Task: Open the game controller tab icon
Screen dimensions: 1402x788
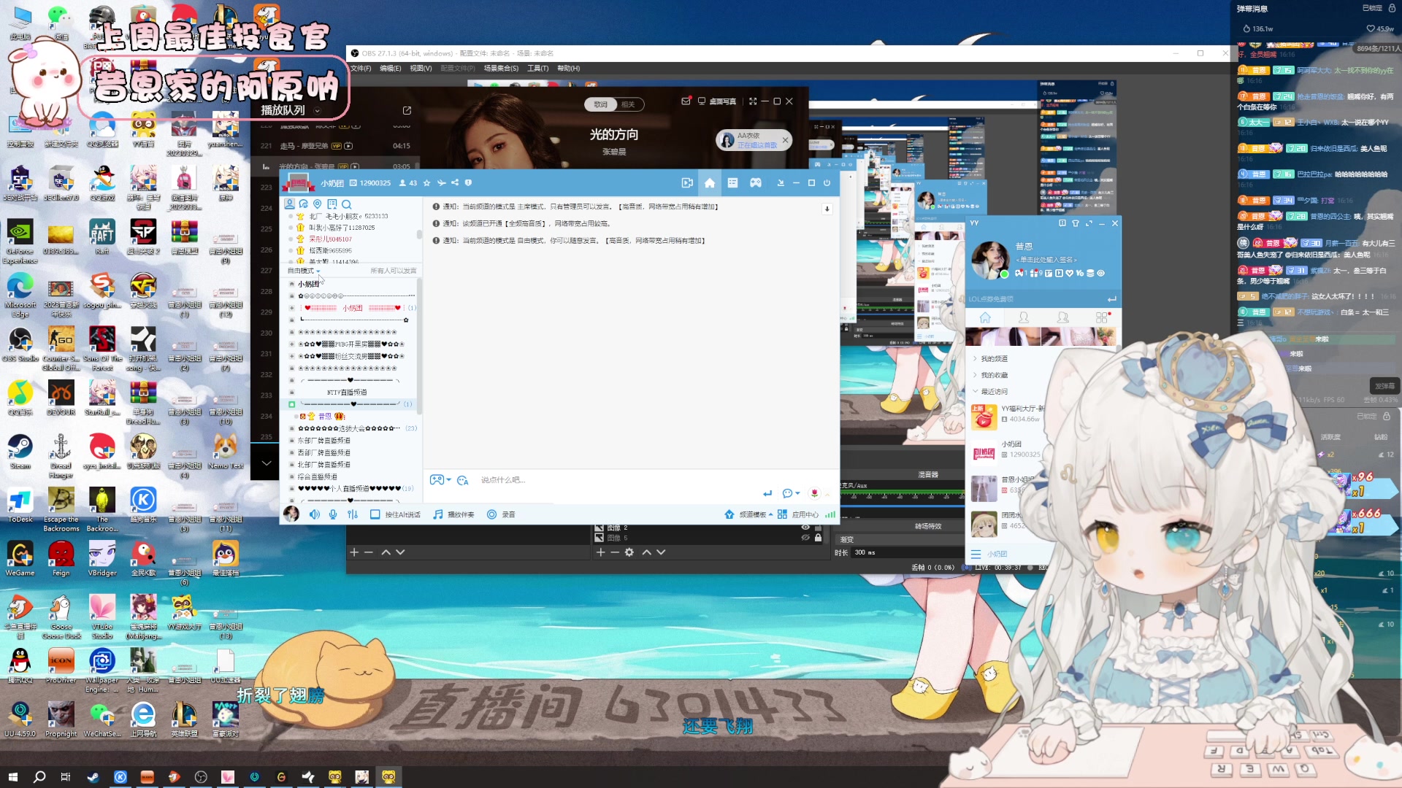Action: (756, 183)
